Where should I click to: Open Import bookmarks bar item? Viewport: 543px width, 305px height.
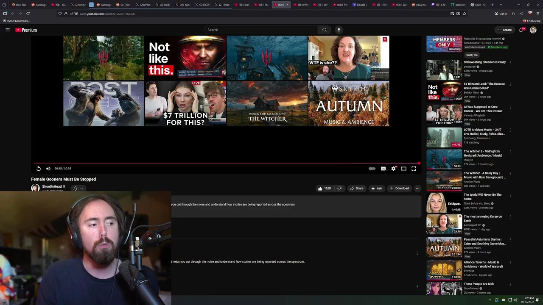[x=16, y=21]
